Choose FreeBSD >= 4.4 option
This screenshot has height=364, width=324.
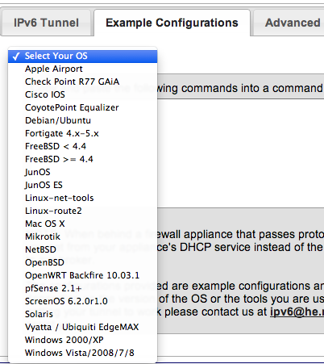(x=82, y=159)
